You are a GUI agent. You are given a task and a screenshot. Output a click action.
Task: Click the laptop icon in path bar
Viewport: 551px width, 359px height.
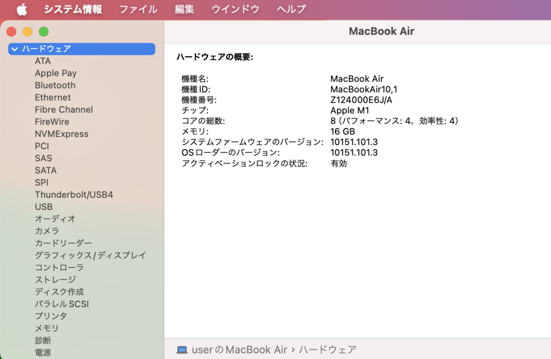pos(182,350)
